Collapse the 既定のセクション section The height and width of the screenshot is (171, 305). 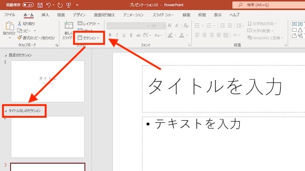click(x=6, y=56)
